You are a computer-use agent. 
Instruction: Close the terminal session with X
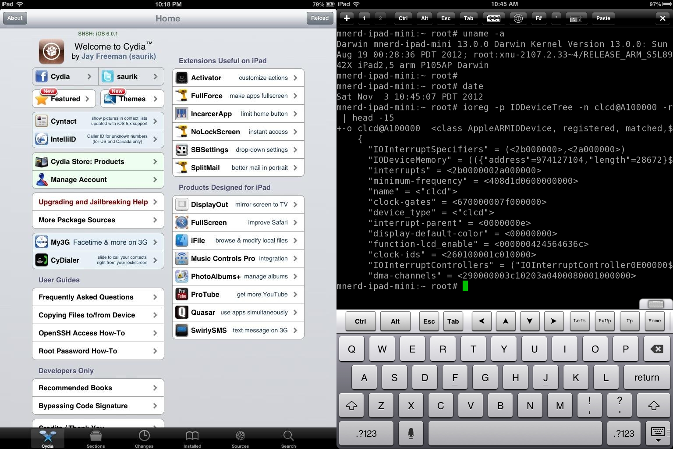[662, 18]
